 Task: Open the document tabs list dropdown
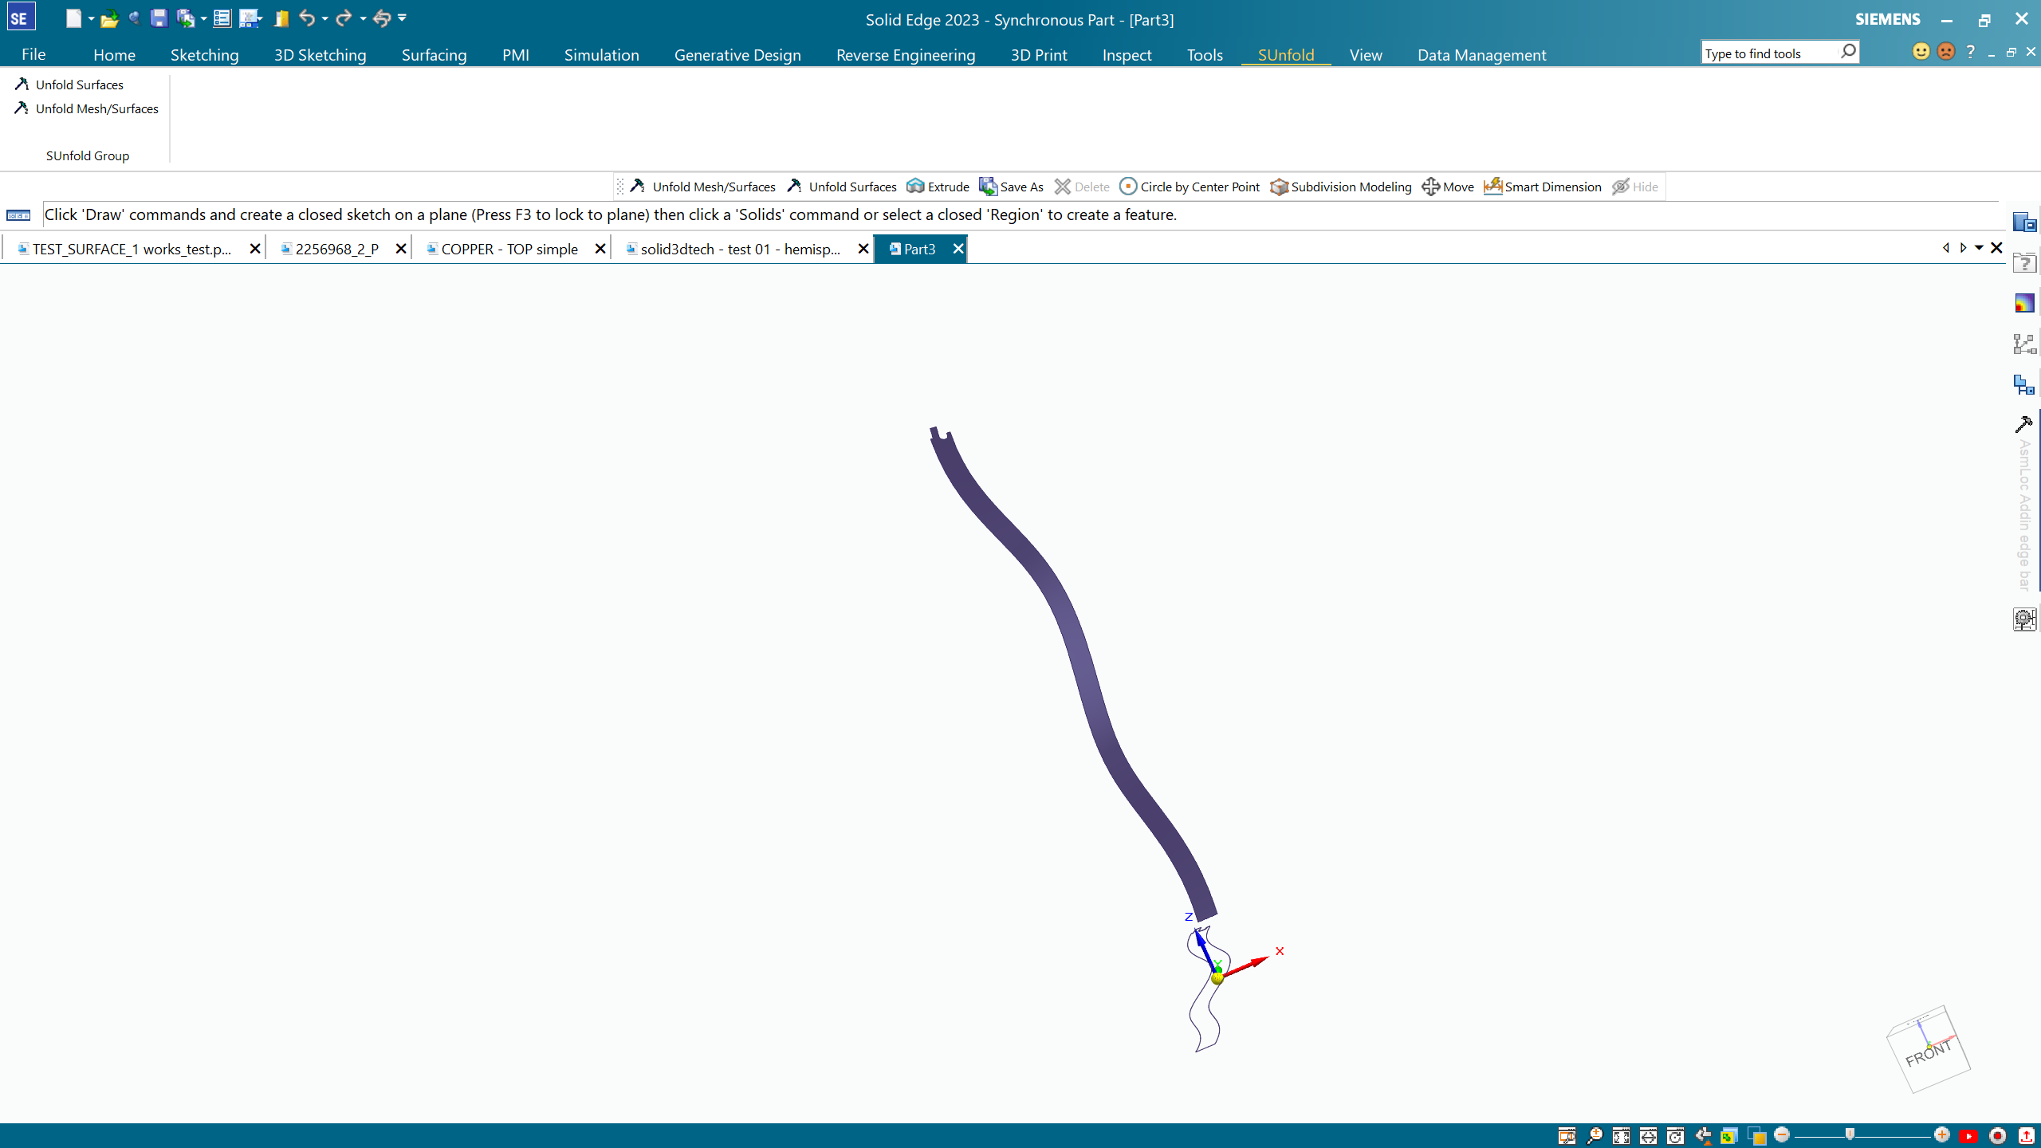tap(1979, 248)
